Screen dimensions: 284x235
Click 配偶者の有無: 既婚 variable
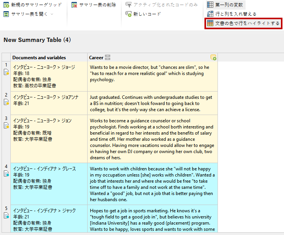coord(32,133)
